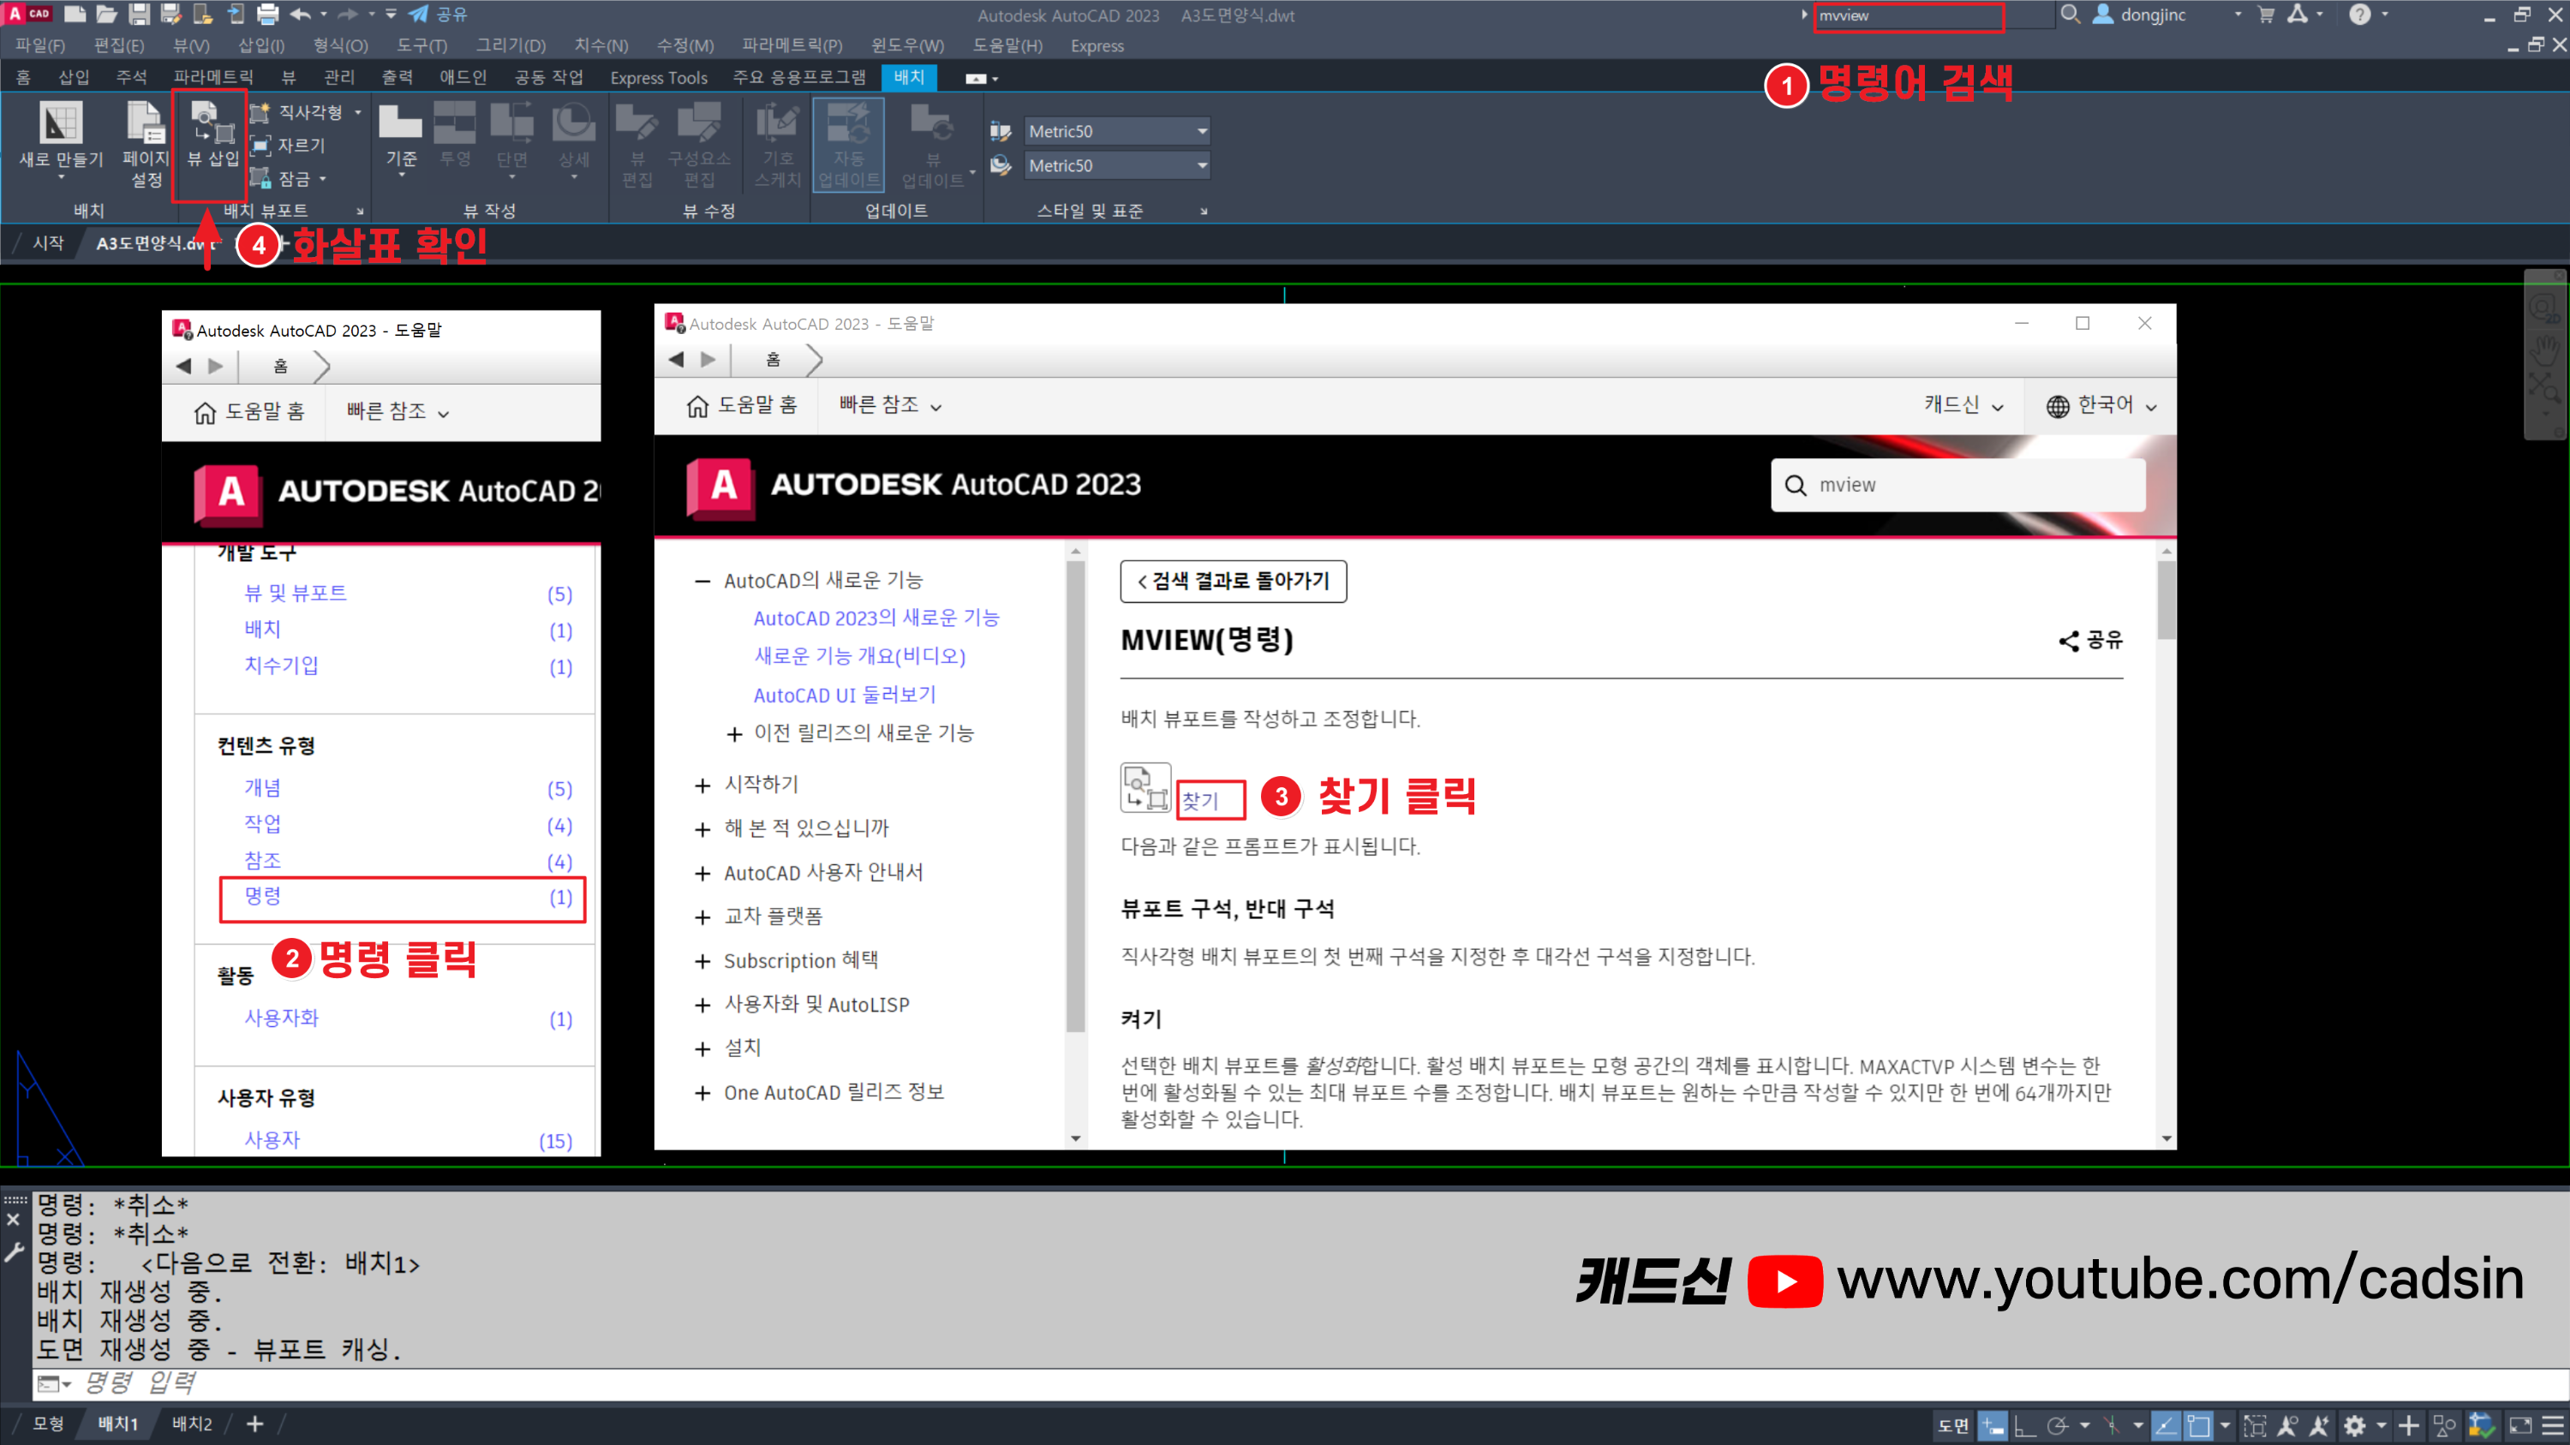The height and width of the screenshot is (1445, 2570).
Task: Expand the 시작하기 tree item in help
Action: coord(702,785)
